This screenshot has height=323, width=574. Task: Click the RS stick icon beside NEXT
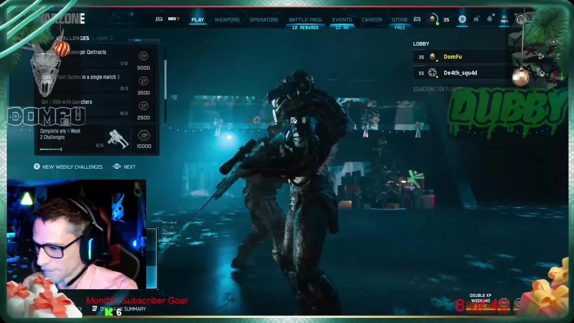point(117,166)
